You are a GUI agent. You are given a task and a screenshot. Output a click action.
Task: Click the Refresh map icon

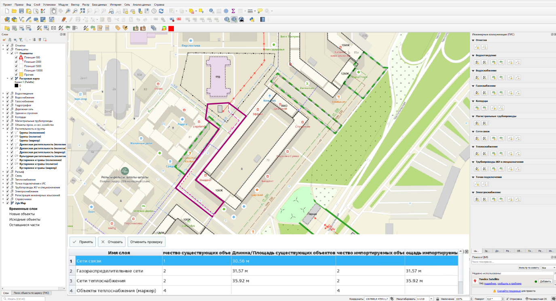pyautogui.click(x=161, y=11)
